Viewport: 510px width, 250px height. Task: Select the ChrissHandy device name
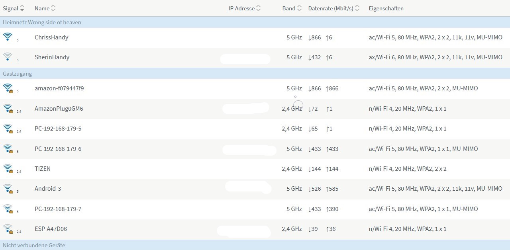click(51, 37)
